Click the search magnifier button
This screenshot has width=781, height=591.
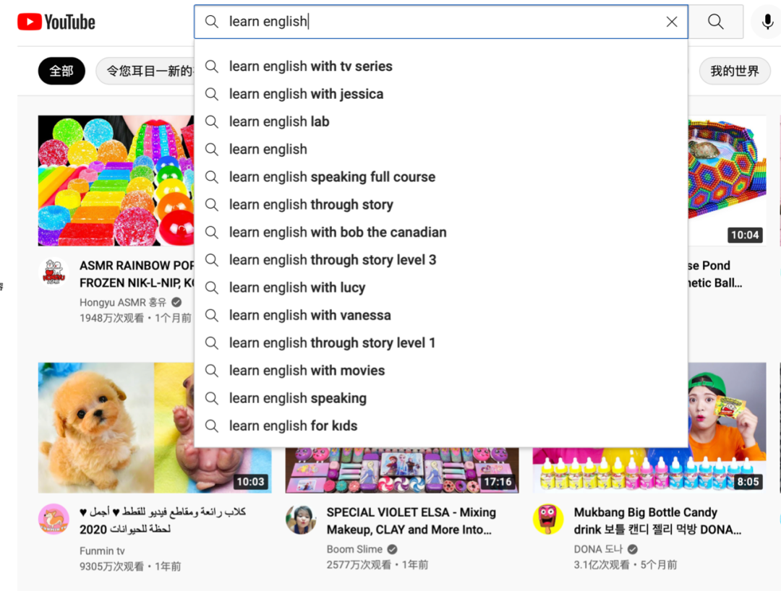coord(715,22)
